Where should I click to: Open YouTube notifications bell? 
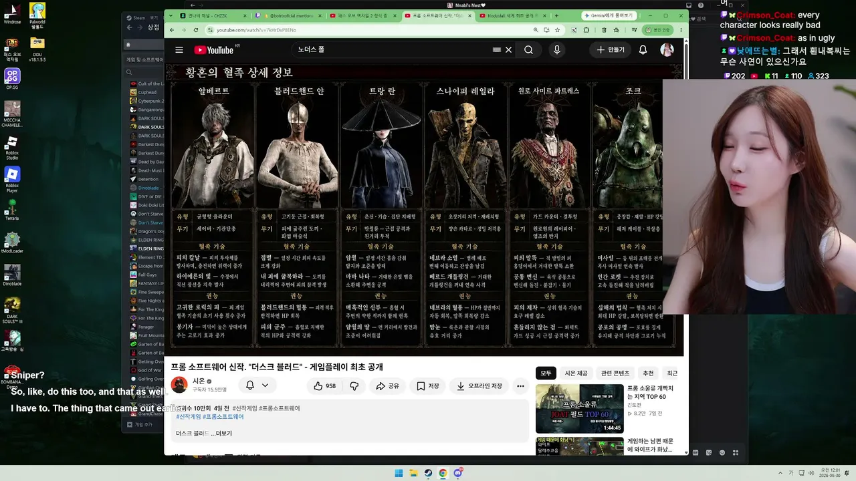point(643,50)
